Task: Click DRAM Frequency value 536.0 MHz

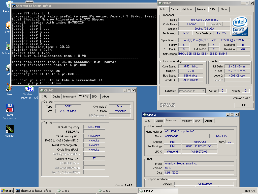Action: [94, 127]
